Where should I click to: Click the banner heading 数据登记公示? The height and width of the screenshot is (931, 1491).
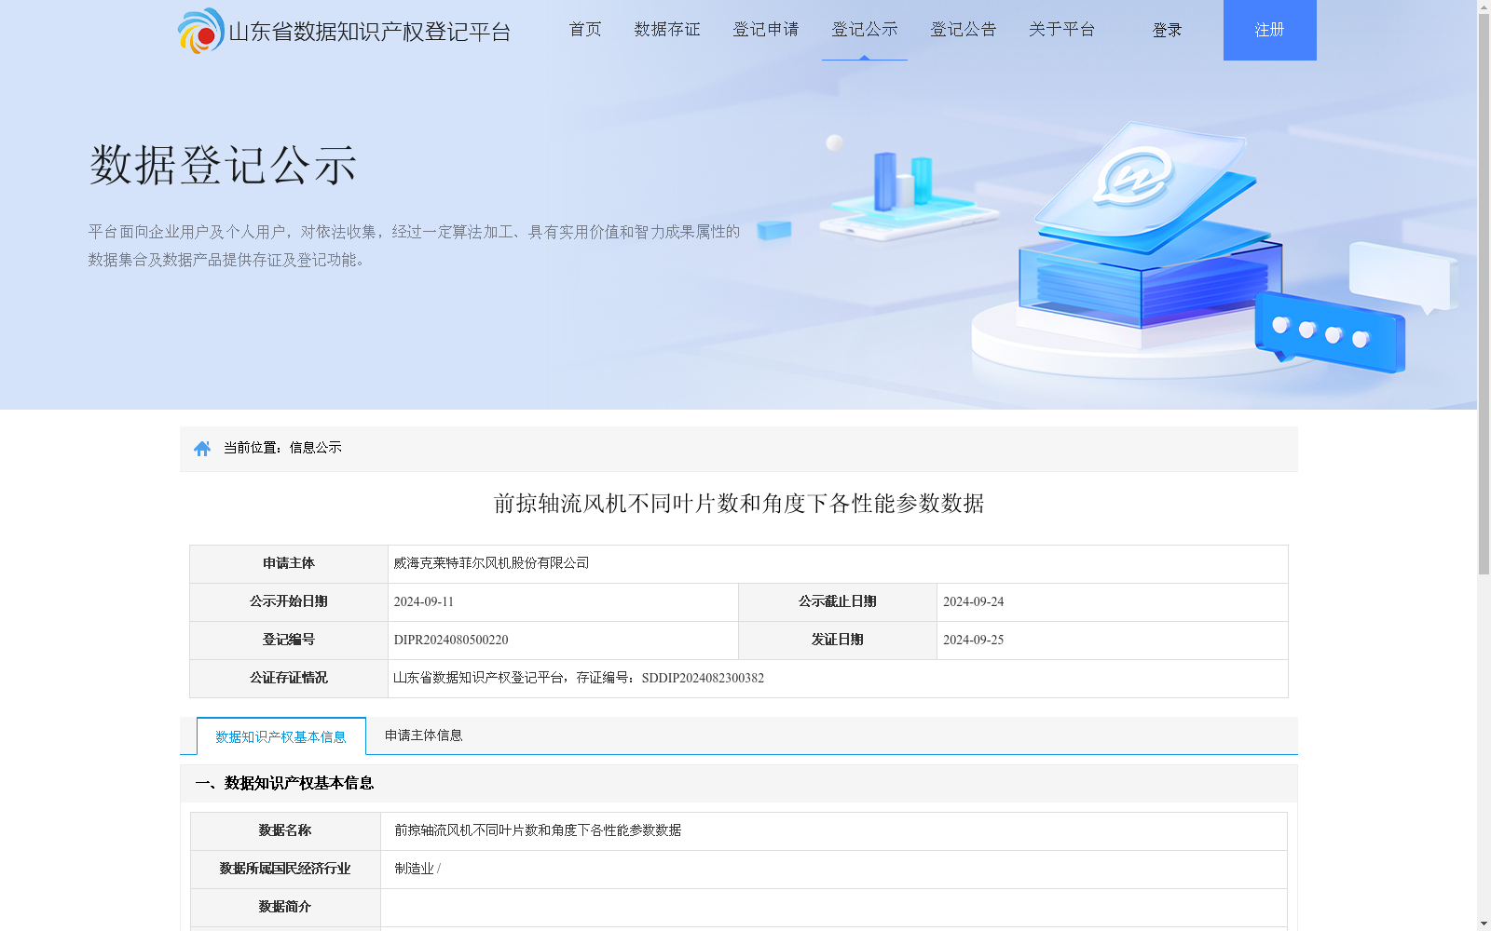[x=223, y=166]
